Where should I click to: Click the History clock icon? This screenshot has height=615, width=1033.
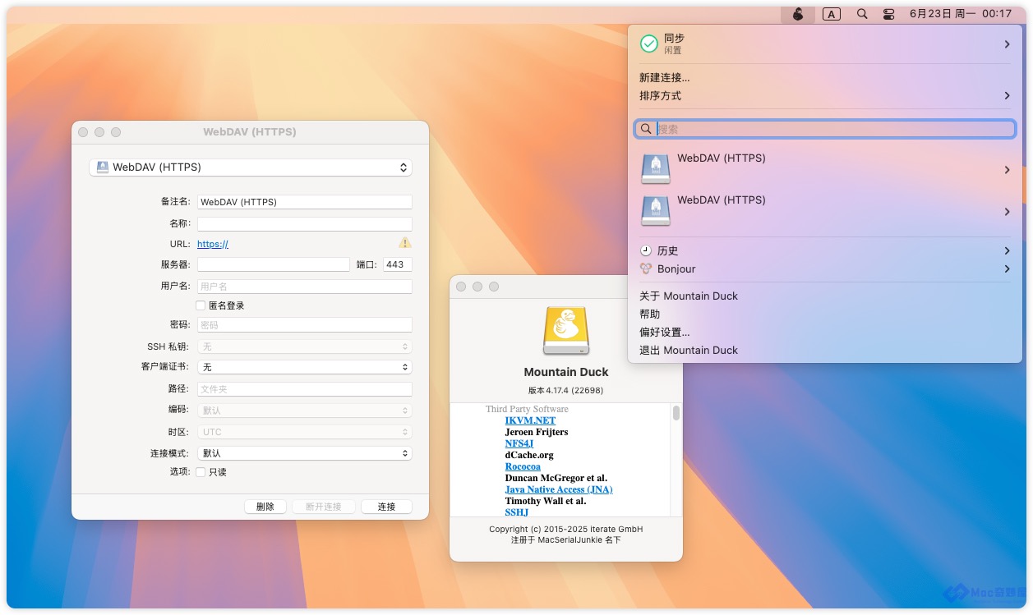click(646, 250)
